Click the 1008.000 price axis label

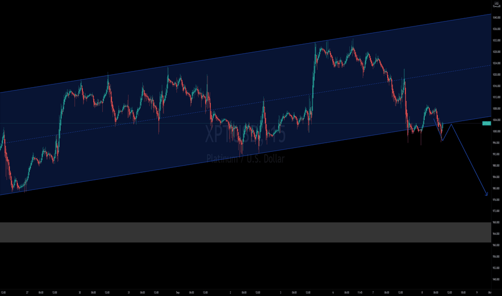(497, 109)
